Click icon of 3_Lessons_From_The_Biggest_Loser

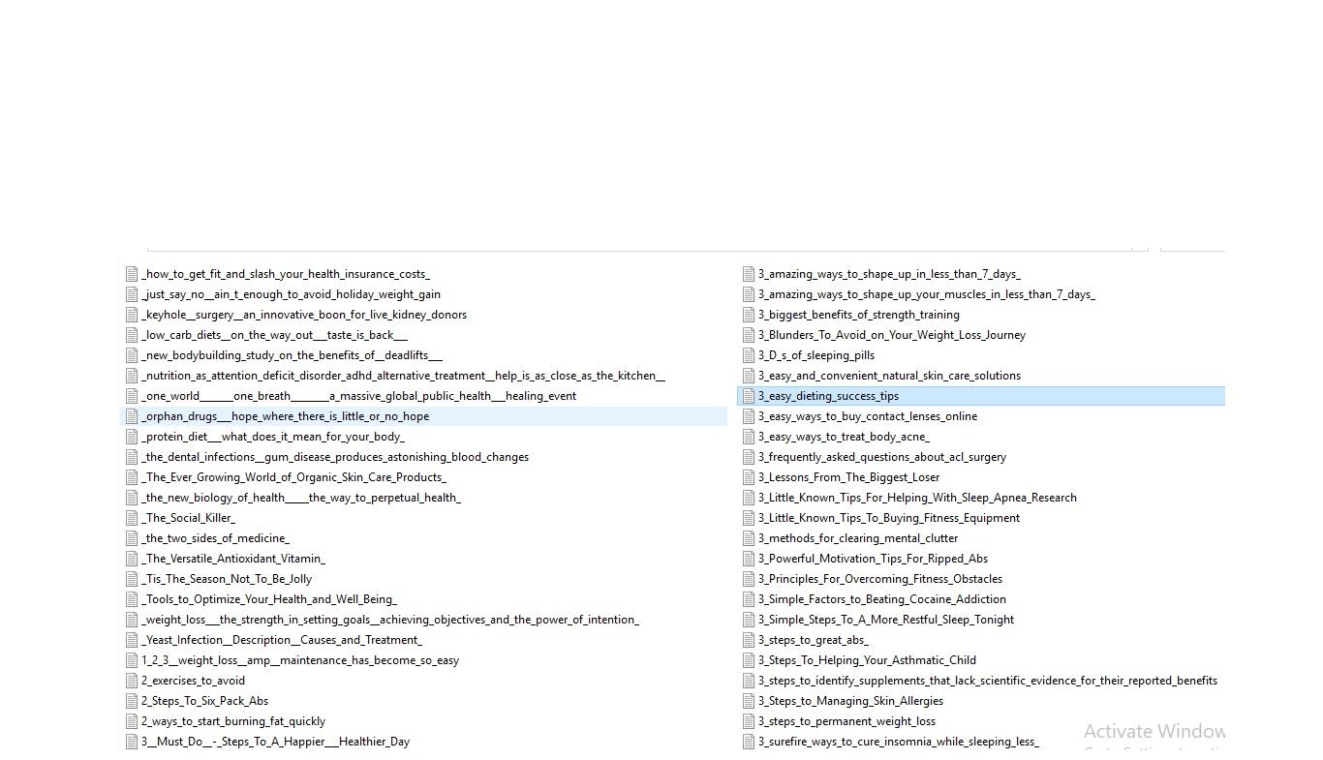coord(748,477)
